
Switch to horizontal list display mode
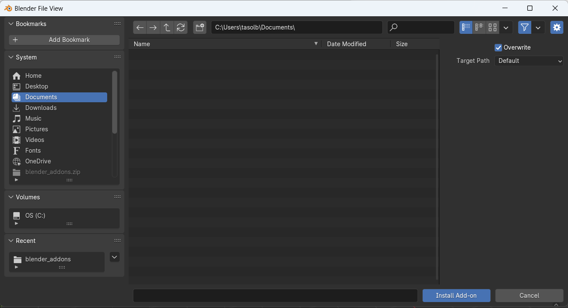pyautogui.click(x=479, y=27)
